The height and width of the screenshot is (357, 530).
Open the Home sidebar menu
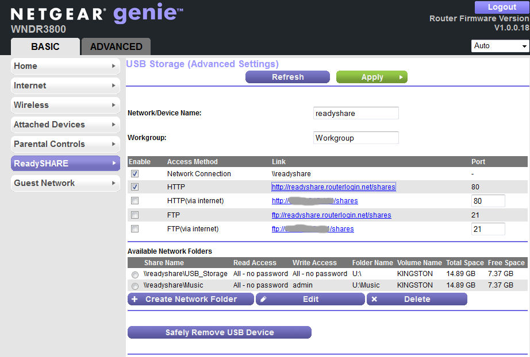pos(65,66)
